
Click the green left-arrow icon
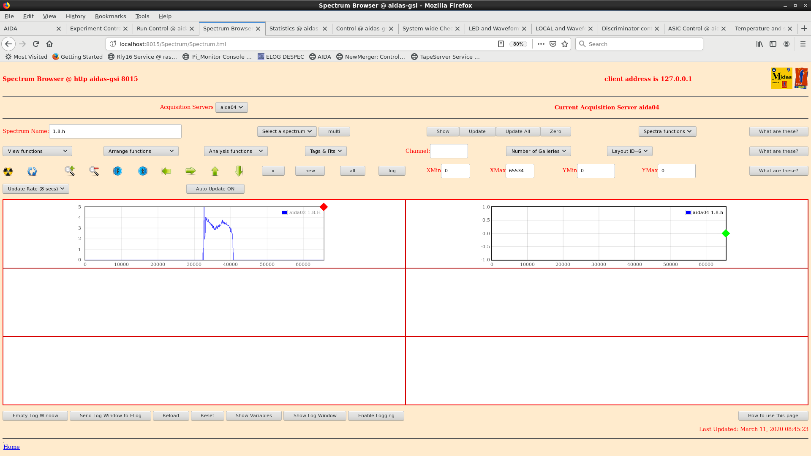[x=166, y=171]
